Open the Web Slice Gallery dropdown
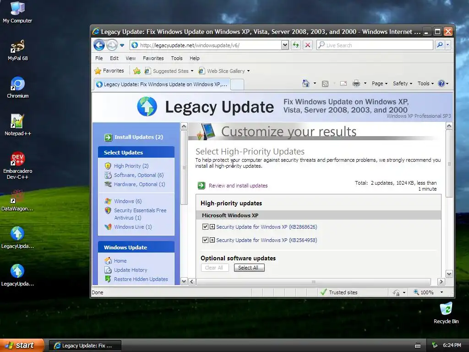 (x=248, y=71)
